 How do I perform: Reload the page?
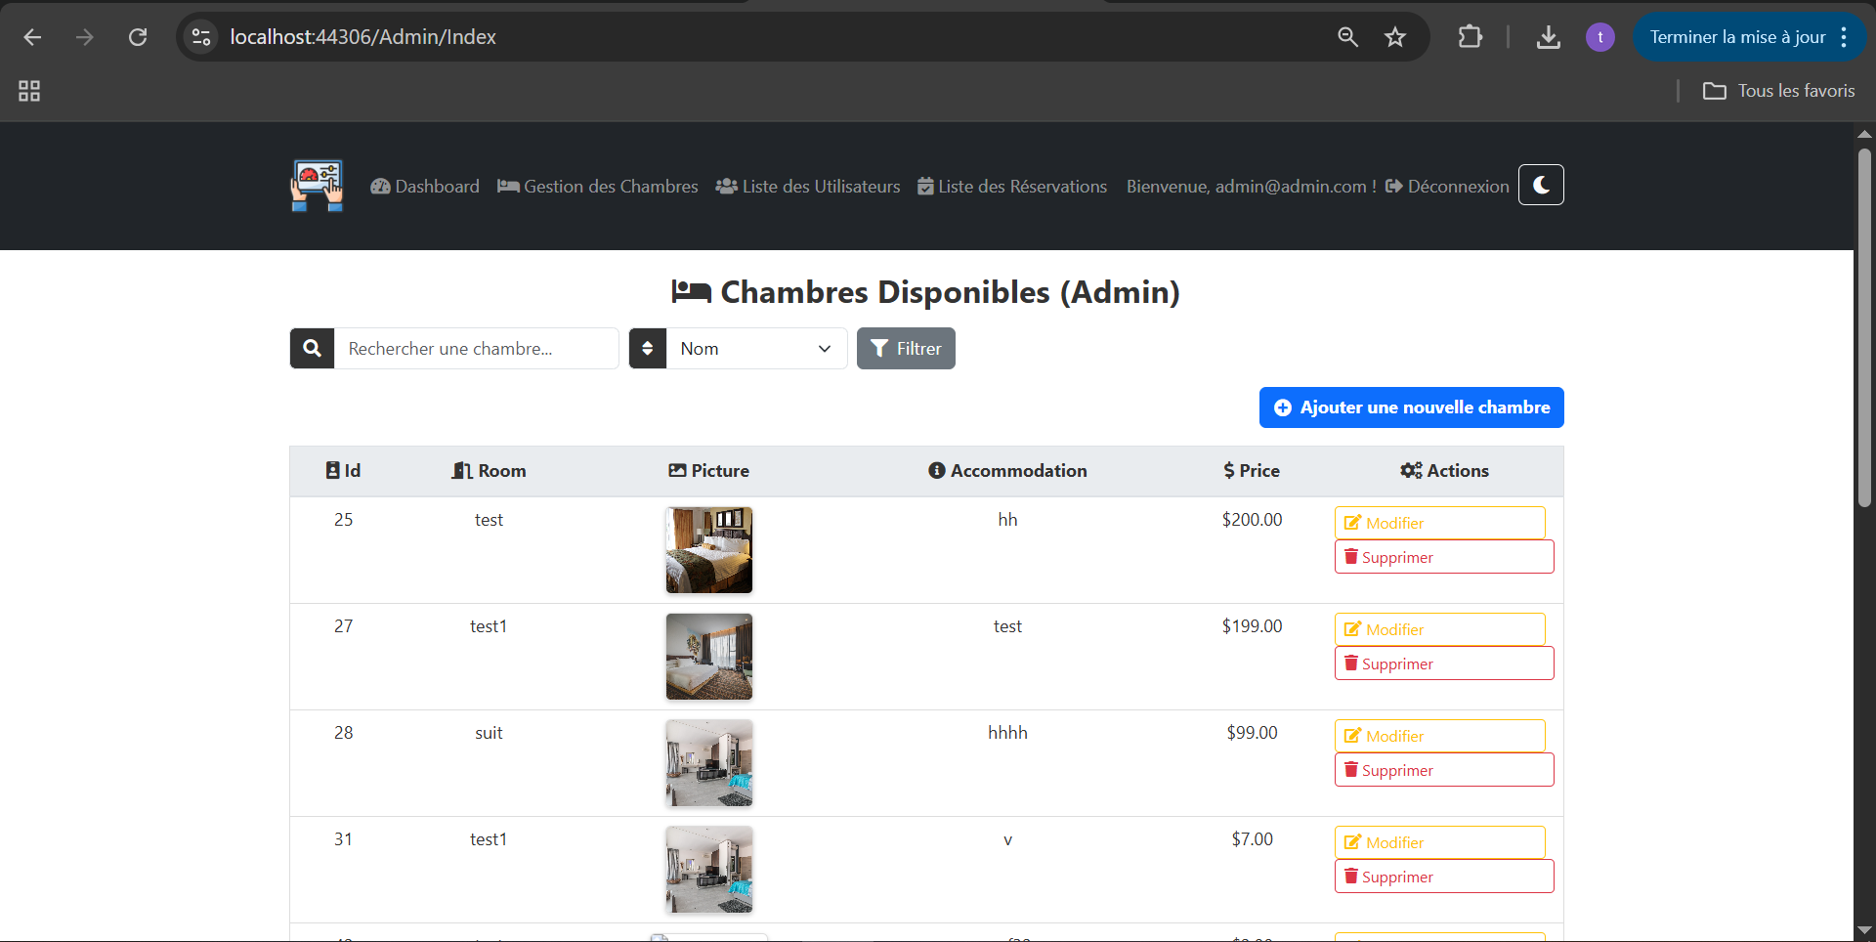tap(138, 37)
